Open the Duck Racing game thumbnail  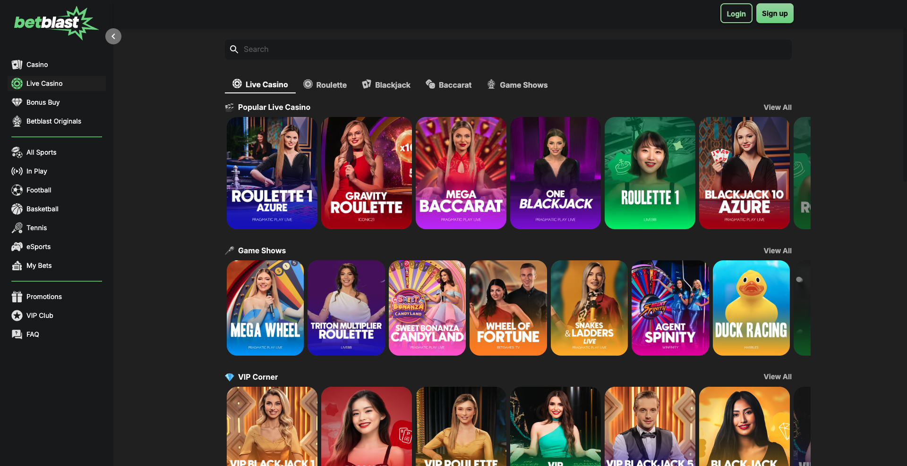point(751,308)
